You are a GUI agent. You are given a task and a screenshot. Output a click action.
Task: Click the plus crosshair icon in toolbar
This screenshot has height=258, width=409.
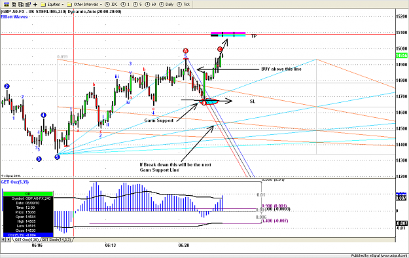(35, 4)
